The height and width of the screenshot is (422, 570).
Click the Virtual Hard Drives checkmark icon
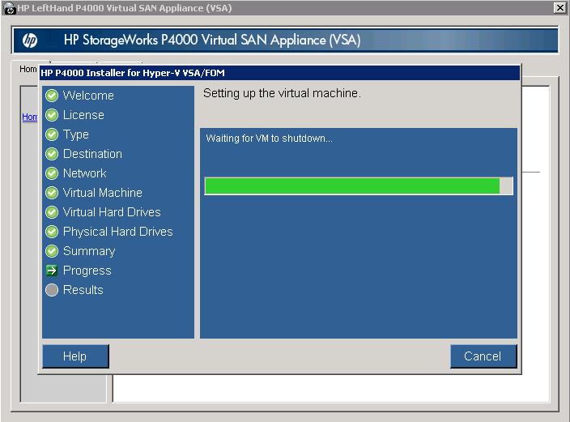pyautogui.click(x=52, y=212)
